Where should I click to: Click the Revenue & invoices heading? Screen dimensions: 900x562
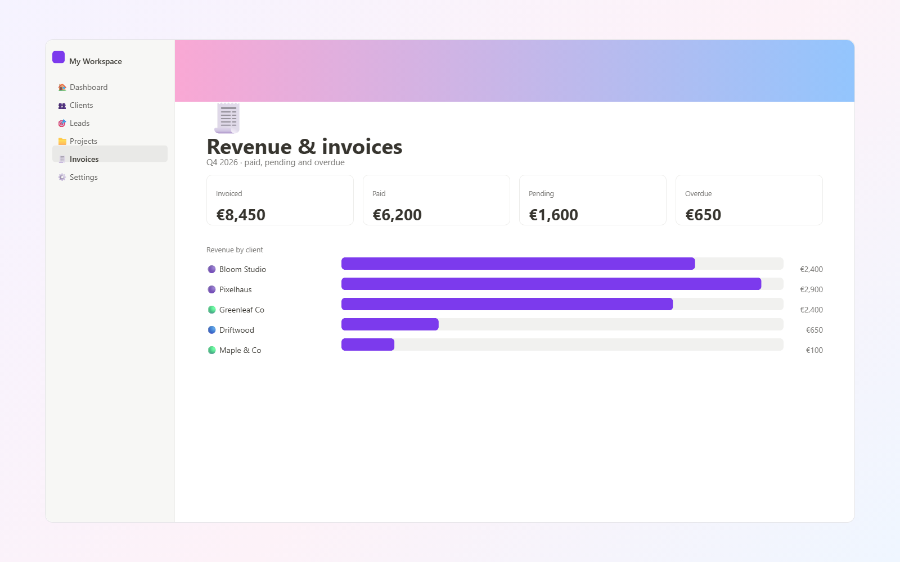304,147
